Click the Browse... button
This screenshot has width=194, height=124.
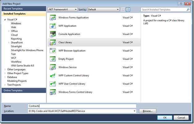pyautogui.click(x=147, y=111)
